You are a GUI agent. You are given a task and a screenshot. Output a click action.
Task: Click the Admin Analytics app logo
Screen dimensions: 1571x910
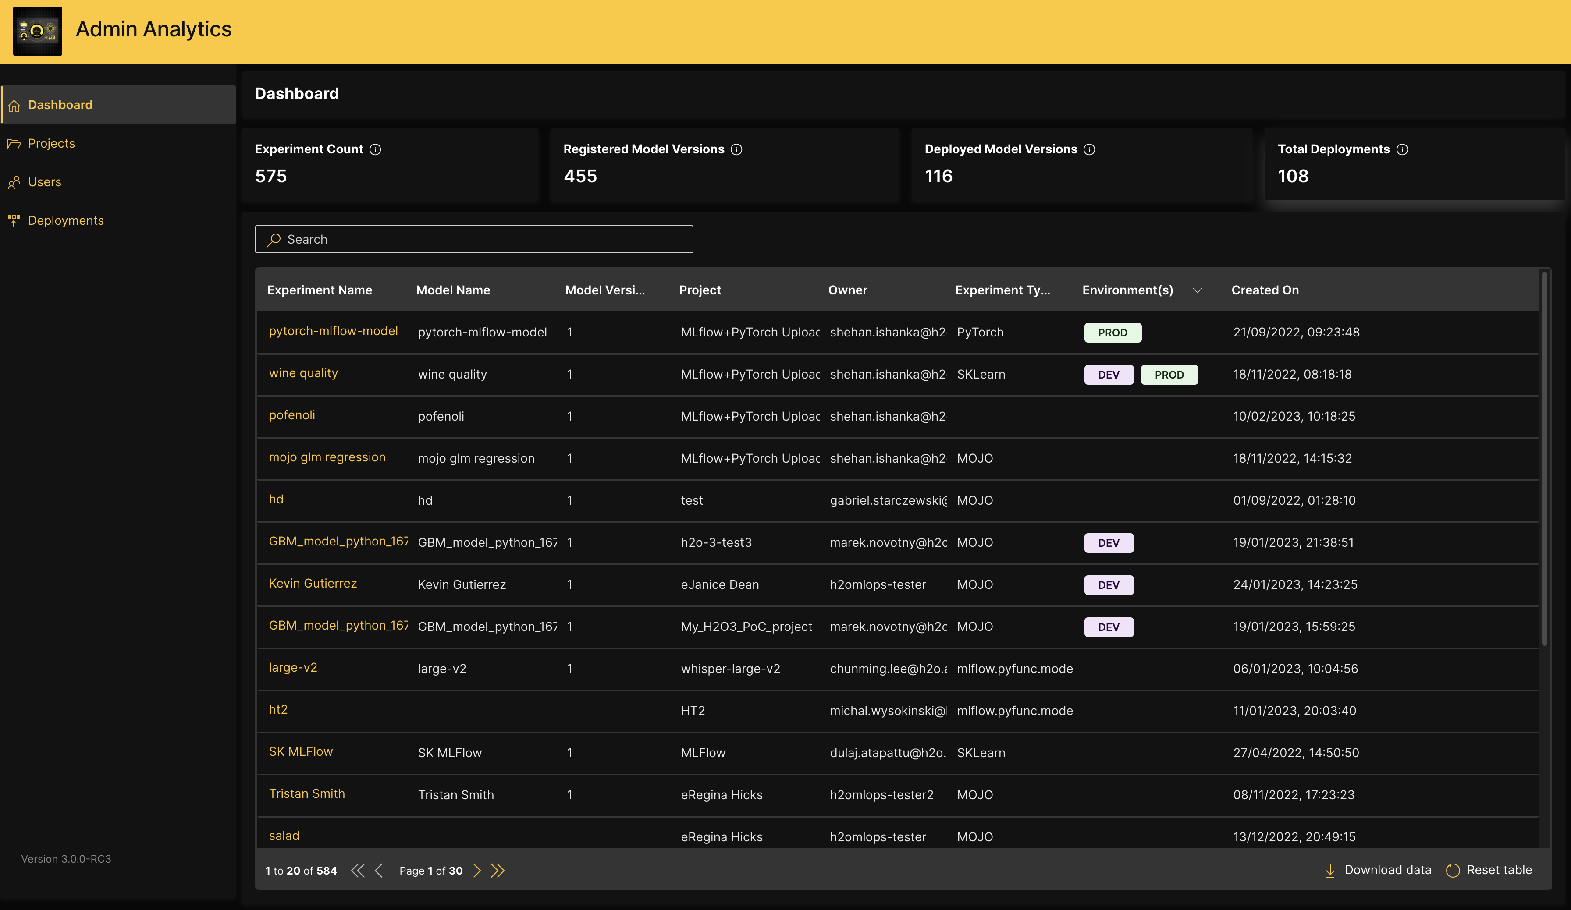click(37, 31)
